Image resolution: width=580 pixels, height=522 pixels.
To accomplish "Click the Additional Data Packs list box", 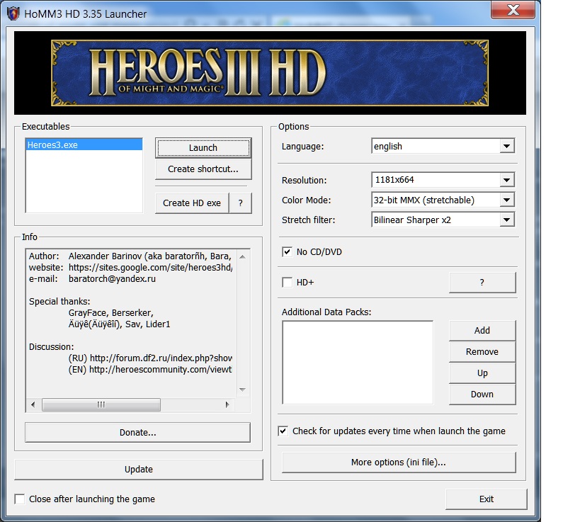I will [358, 363].
